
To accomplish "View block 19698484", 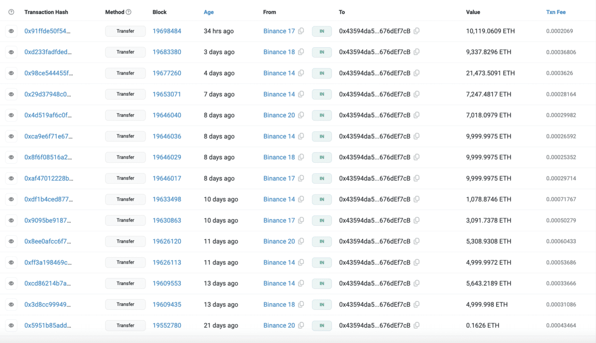I will pos(167,31).
